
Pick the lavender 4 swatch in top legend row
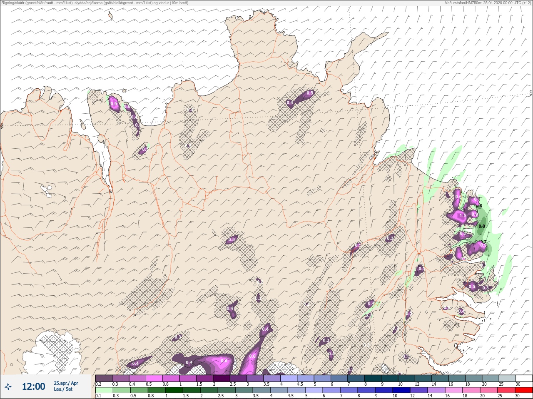(289, 378)
